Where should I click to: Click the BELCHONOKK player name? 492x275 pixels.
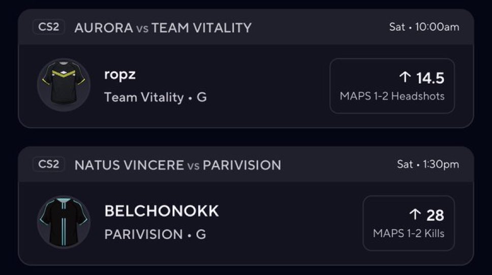click(x=162, y=211)
